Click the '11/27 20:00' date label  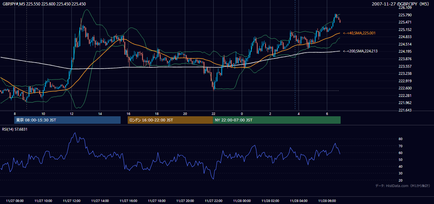tap(185, 201)
